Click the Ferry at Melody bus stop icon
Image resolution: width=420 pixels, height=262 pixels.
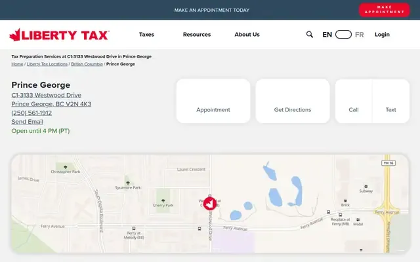(134, 229)
